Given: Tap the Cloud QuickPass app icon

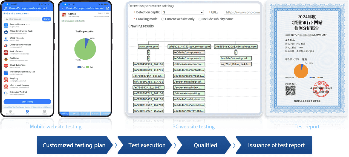Looking at the screenshot, I should pyautogui.click(x=6, y=66).
